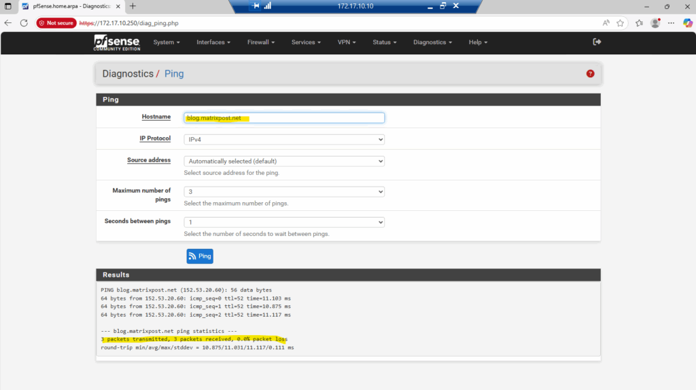Screen dimensions: 696x390
Task: Open browser tab actions icon
Action: pos(8,6)
